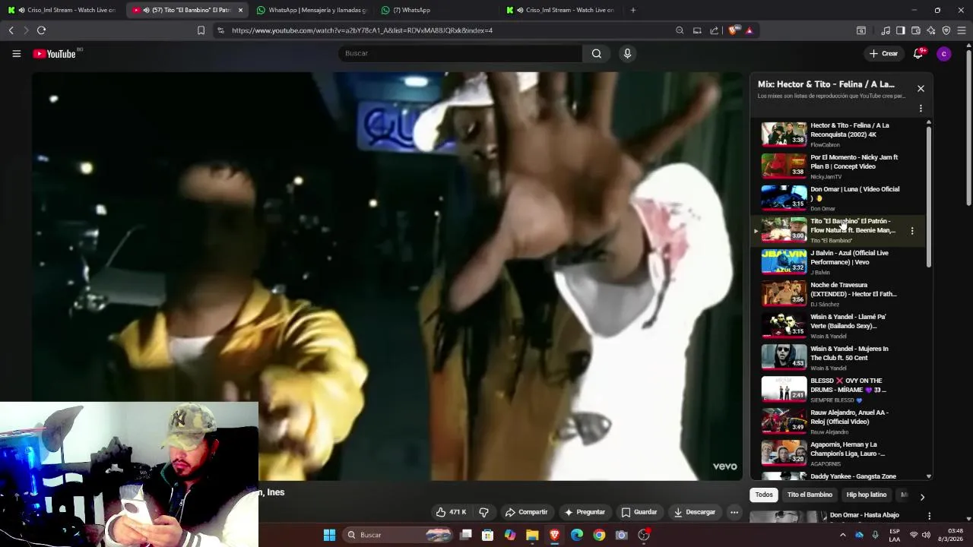
Task: Focus the YouTube Buscar search field
Action: click(460, 53)
